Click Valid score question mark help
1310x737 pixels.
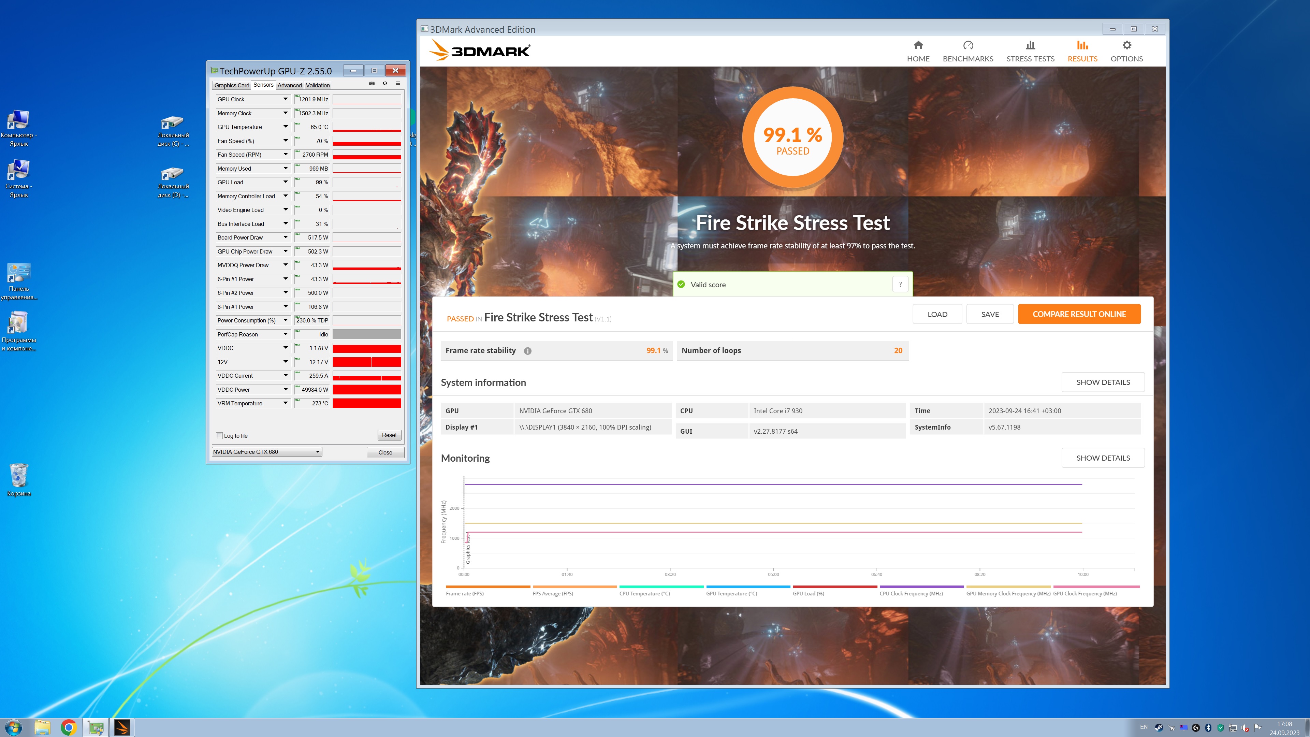coord(900,284)
